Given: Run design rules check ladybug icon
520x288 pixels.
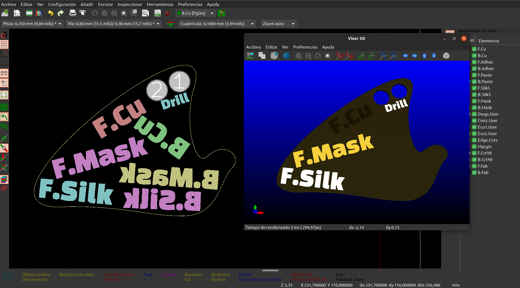Looking at the screenshot, I should point(167,13).
